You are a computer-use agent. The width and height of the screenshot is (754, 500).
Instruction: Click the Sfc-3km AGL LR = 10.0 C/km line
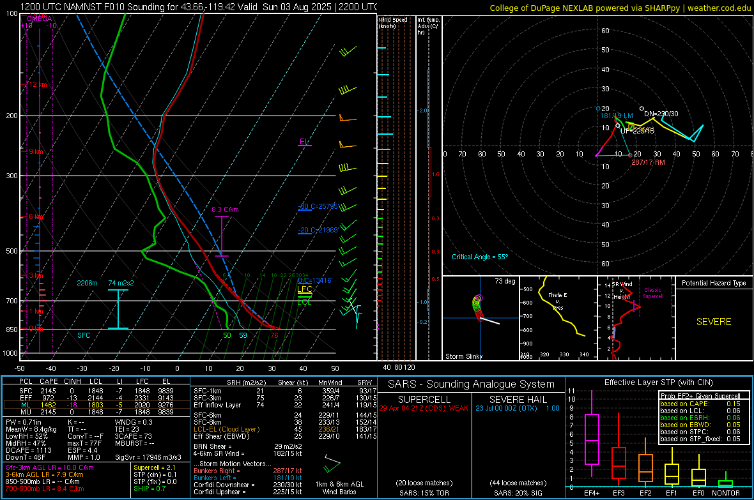coord(50,467)
